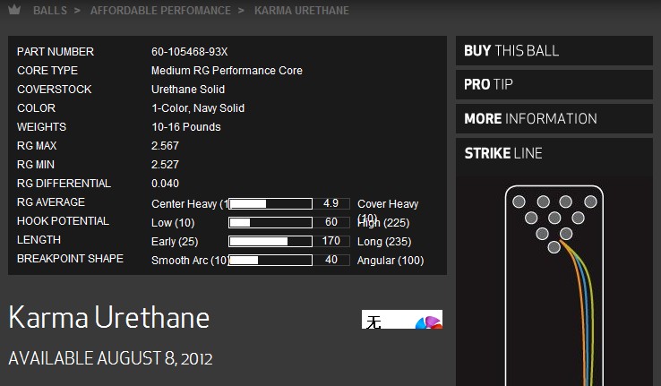Select KARMA URETHANE breadcrumb entry
The height and width of the screenshot is (386, 661).
coord(302,11)
